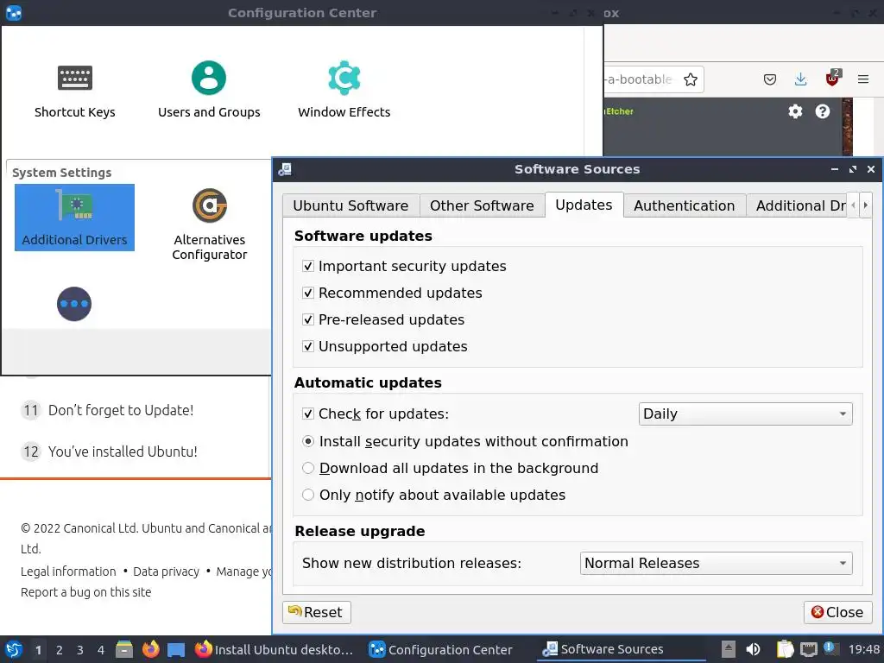884x663 pixels.
Task: Open Firefox downloads panel
Action: pos(800,79)
